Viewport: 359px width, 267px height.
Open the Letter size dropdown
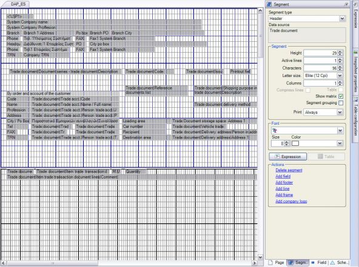click(340, 76)
